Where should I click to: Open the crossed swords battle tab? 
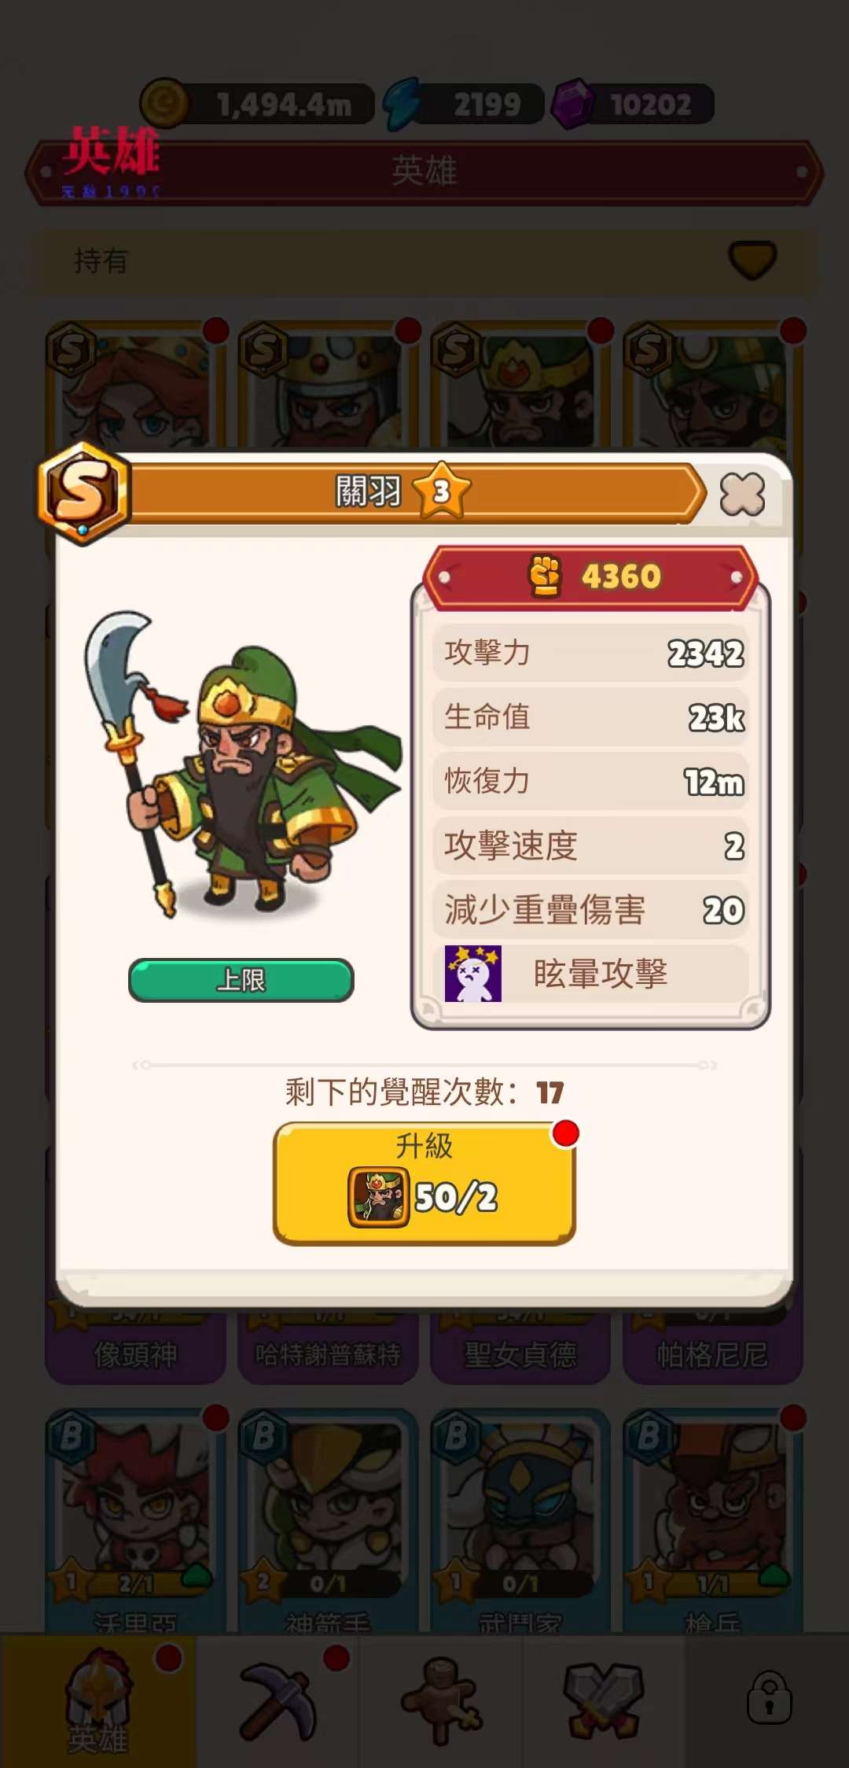tap(603, 1700)
